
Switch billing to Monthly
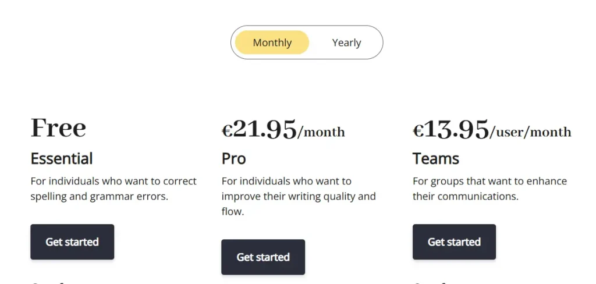(x=272, y=42)
